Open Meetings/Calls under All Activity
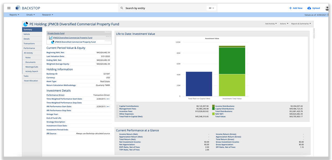 click(32, 67)
